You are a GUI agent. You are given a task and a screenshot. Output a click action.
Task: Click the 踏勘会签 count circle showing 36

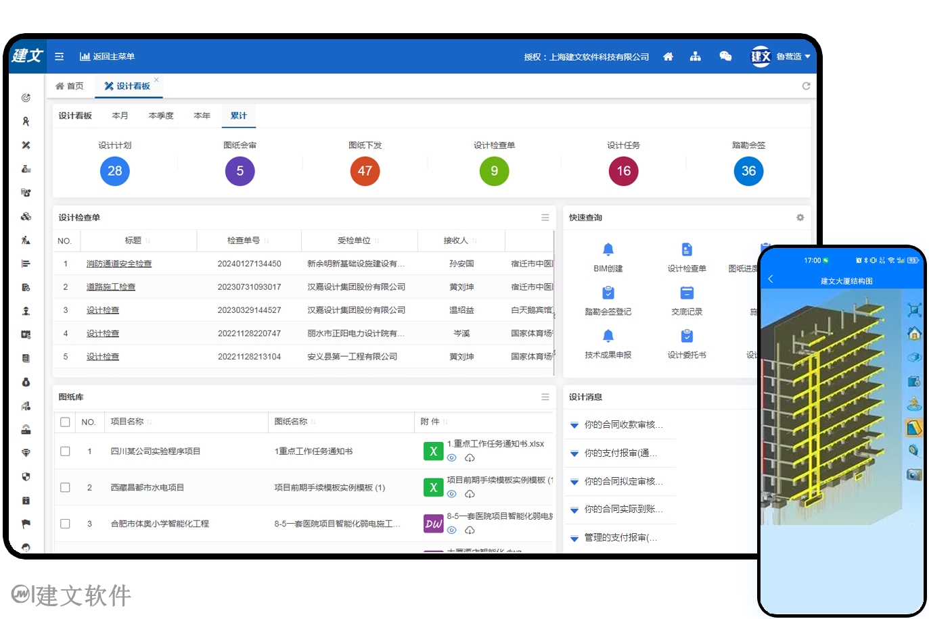748,171
